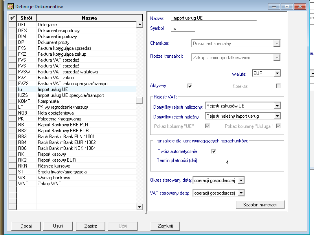314x235 pixels.
Task: Click the selection marker cell of DEL row
Action: click(x=13, y=25)
